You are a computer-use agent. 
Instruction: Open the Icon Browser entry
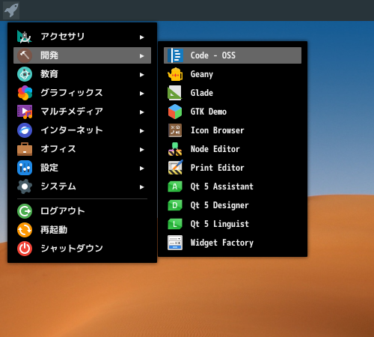(233, 130)
